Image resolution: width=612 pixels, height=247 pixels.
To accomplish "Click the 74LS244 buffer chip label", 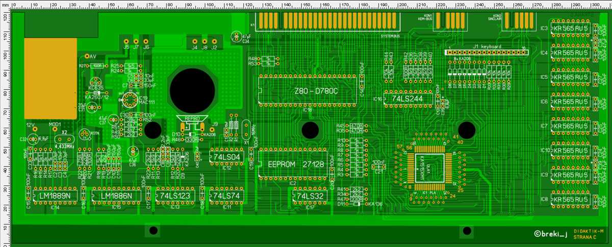I will (x=407, y=98).
